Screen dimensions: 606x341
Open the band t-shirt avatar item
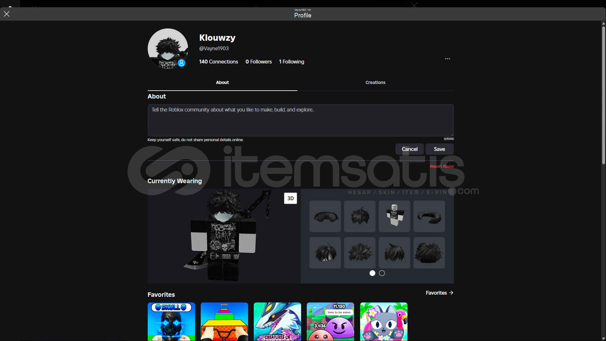(x=395, y=216)
